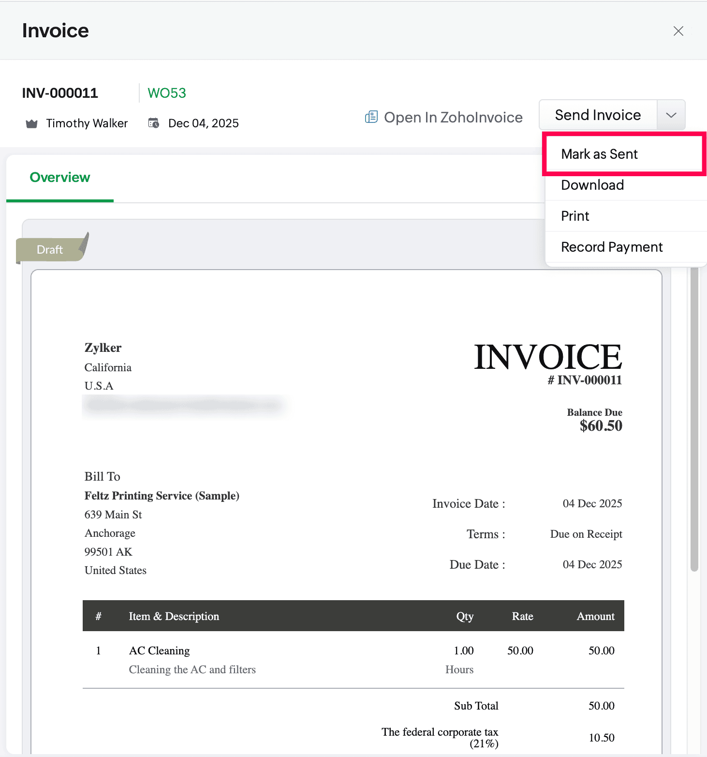The height and width of the screenshot is (757, 707).
Task: Click the Dec 04, 2025 header date
Action: [203, 123]
